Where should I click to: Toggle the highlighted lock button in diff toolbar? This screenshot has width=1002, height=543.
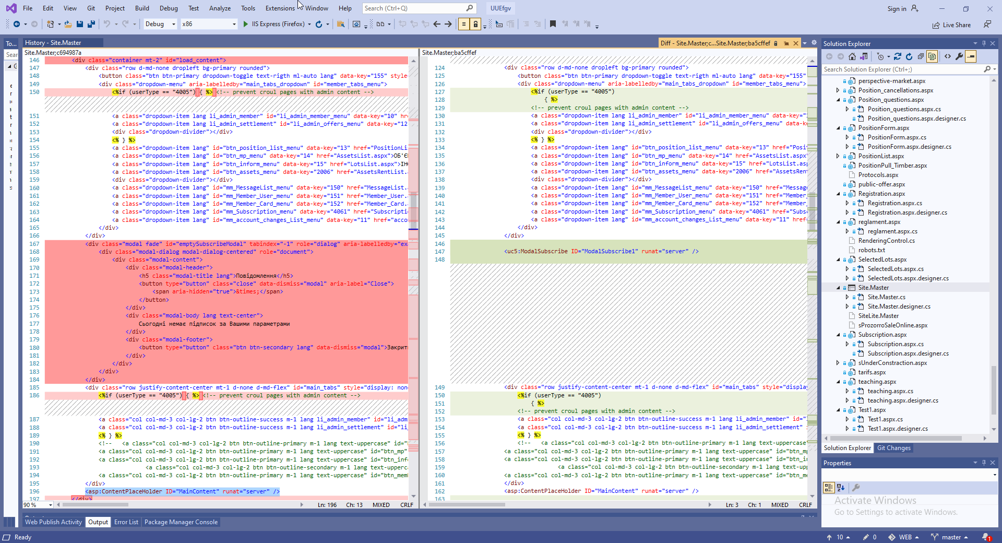pyautogui.click(x=475, y=24)
